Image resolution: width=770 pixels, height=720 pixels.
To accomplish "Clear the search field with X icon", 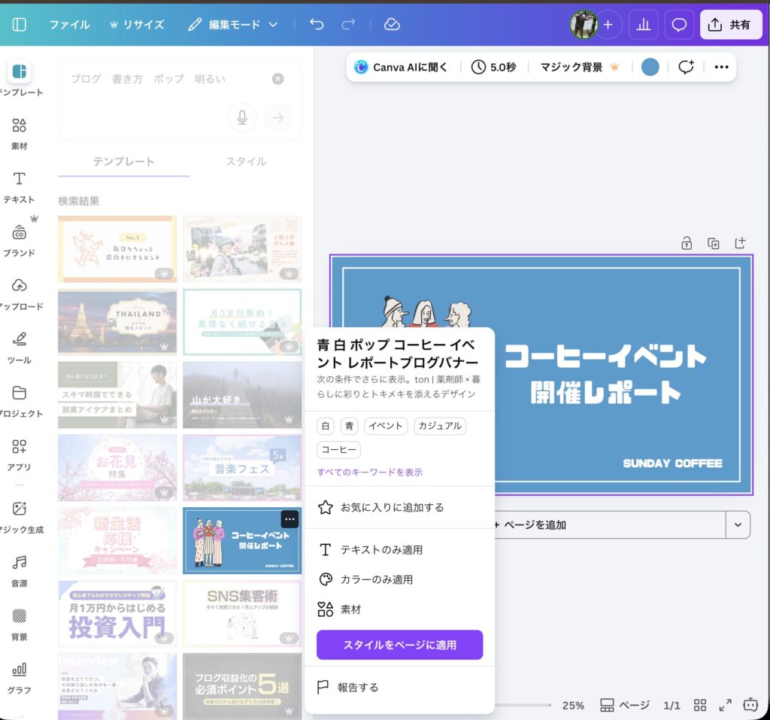I will [278, 79].
